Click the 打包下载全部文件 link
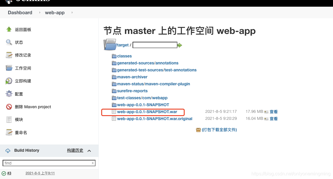This screenshot has width=333, height=179. coord(219,130)
